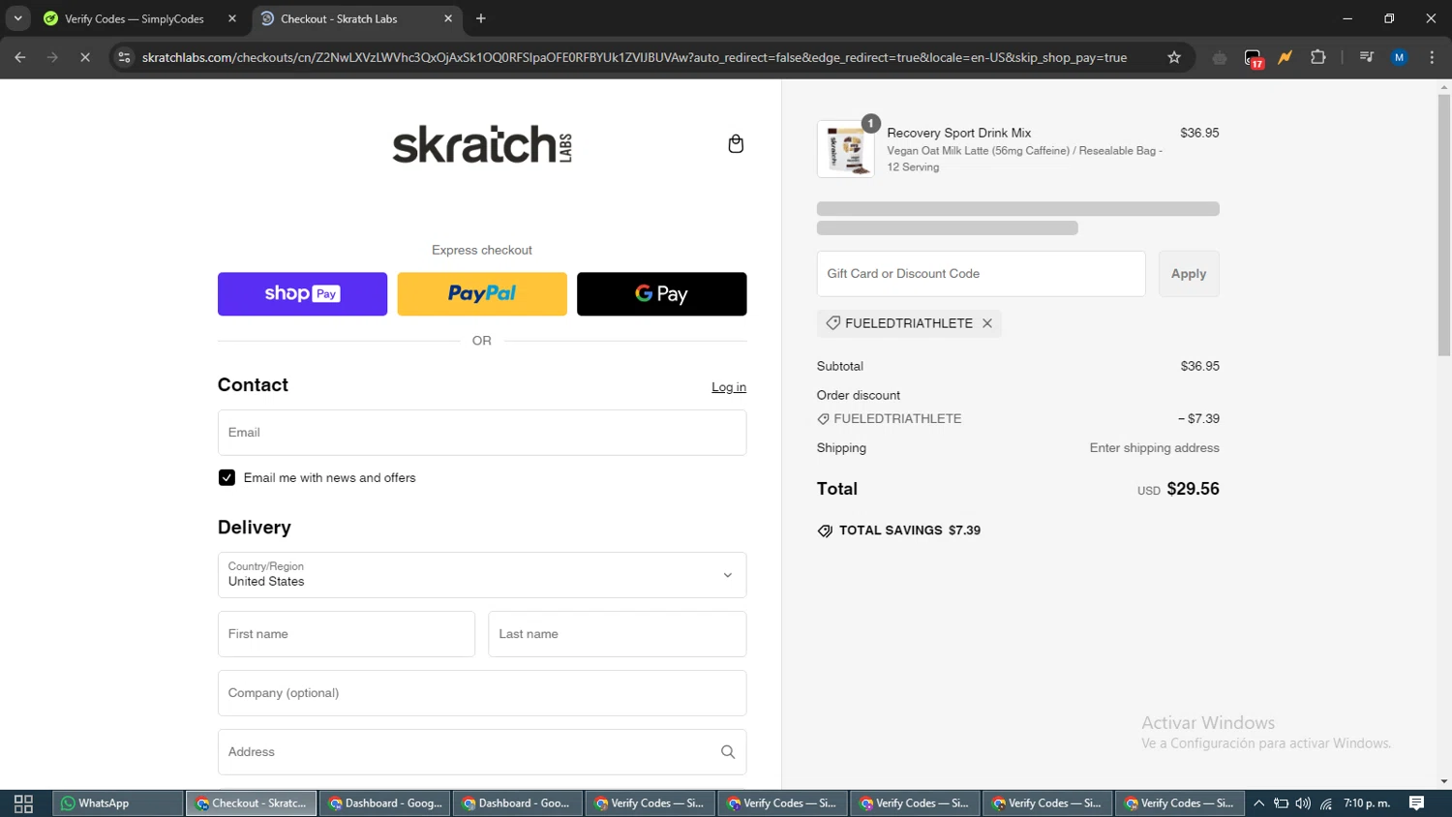Pay with PayPal button
Image resolution: width=1452 pixels, height=817 pixels.
482,294
